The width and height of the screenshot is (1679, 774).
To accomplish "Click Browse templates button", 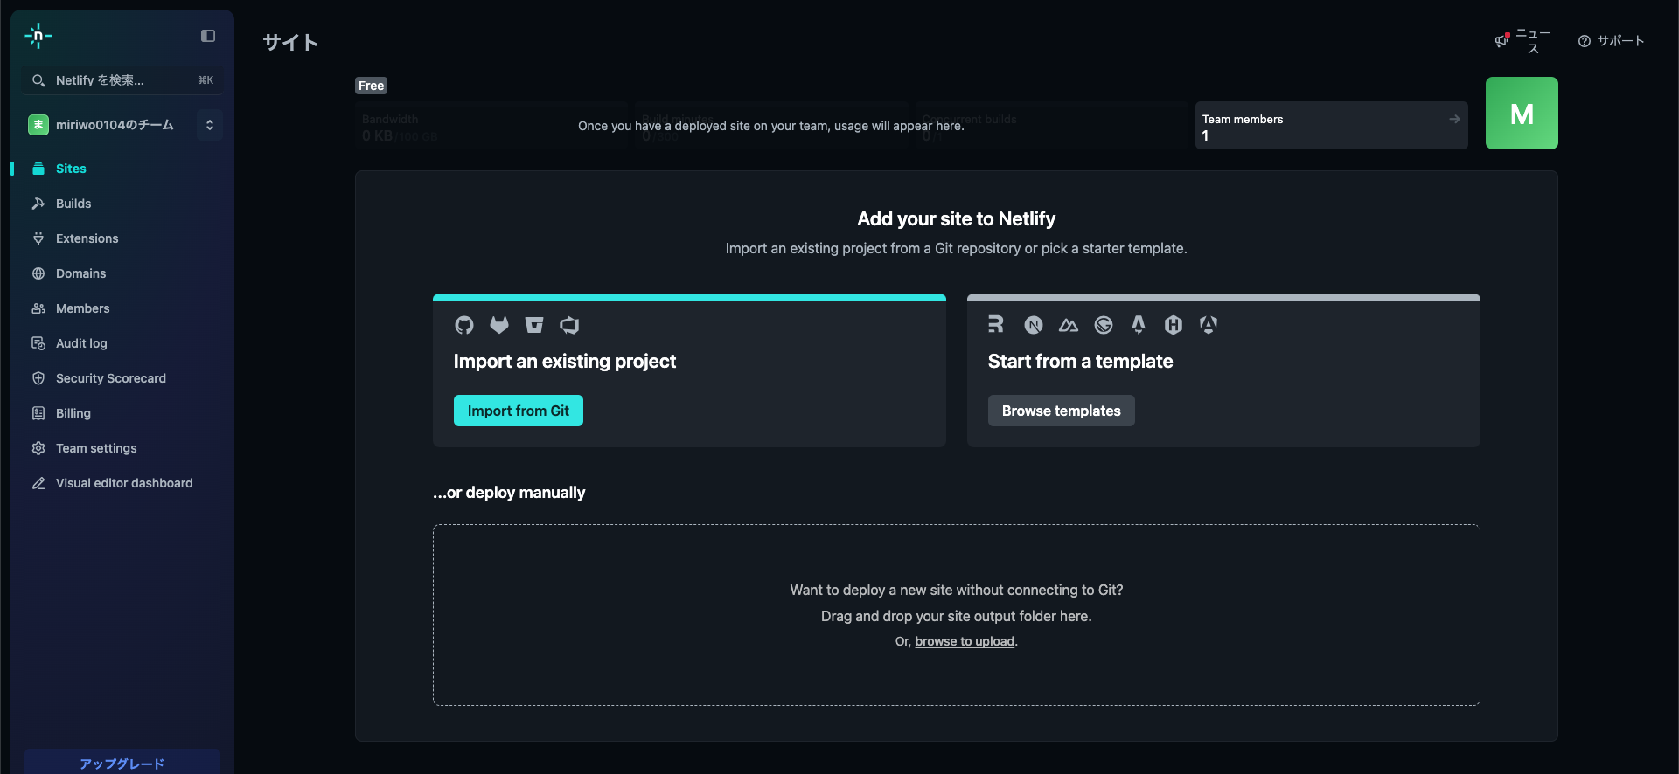I will (x=1062, y=411).
